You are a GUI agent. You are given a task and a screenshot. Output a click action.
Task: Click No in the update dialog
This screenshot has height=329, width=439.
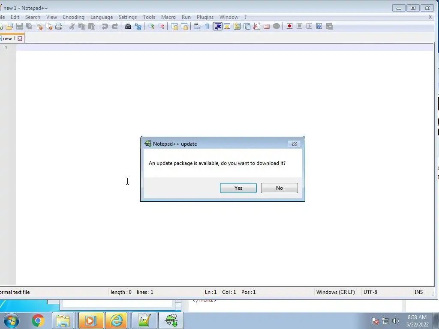pos(280,188)
